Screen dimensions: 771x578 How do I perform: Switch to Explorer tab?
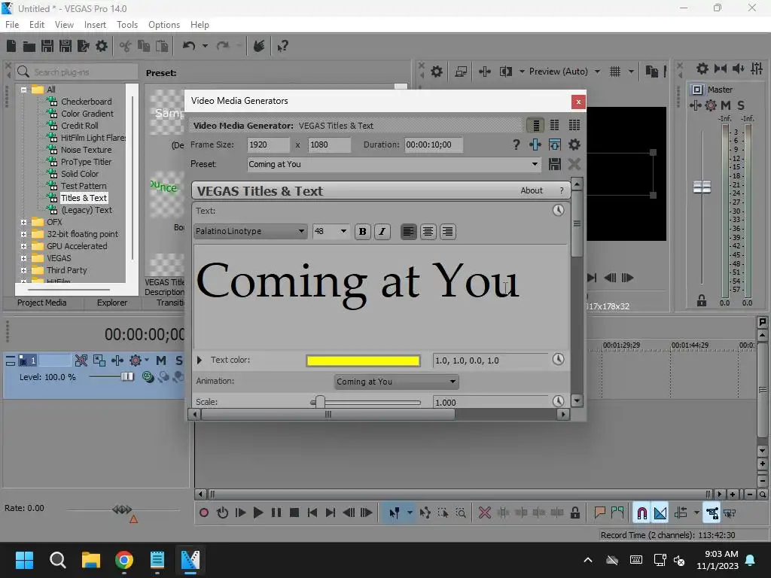(112, 303)
